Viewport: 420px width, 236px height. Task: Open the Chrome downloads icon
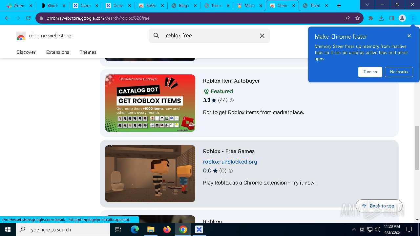[x=381, y=18]
